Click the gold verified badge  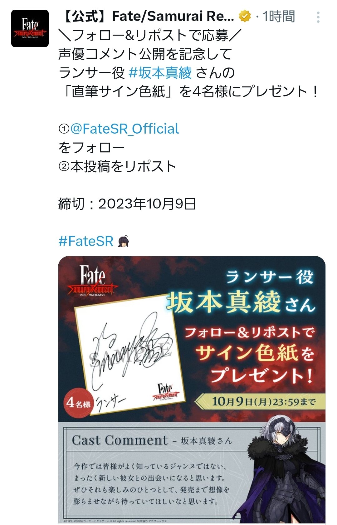245,16
